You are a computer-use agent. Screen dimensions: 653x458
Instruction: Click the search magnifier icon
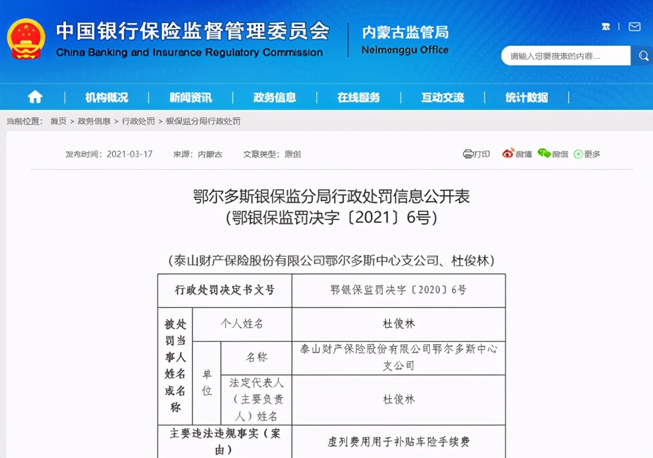[643, 55]
